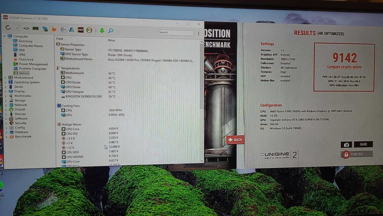383x216 pixels.
Task: Open the Devices tree category
Action: [x=20, y=114]
